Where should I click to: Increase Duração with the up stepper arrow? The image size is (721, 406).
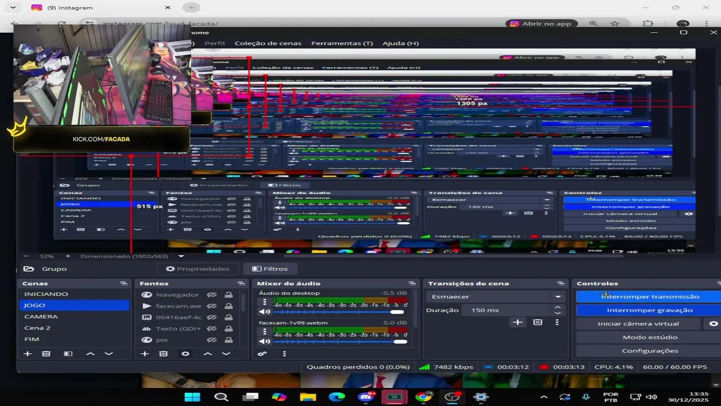[557, 306]
